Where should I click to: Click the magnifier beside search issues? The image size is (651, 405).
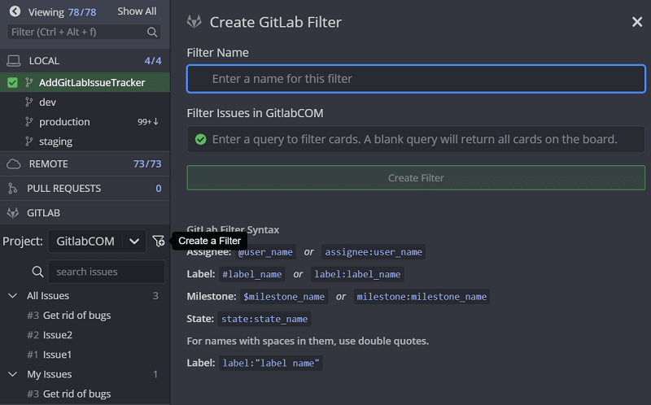(37, 272)
